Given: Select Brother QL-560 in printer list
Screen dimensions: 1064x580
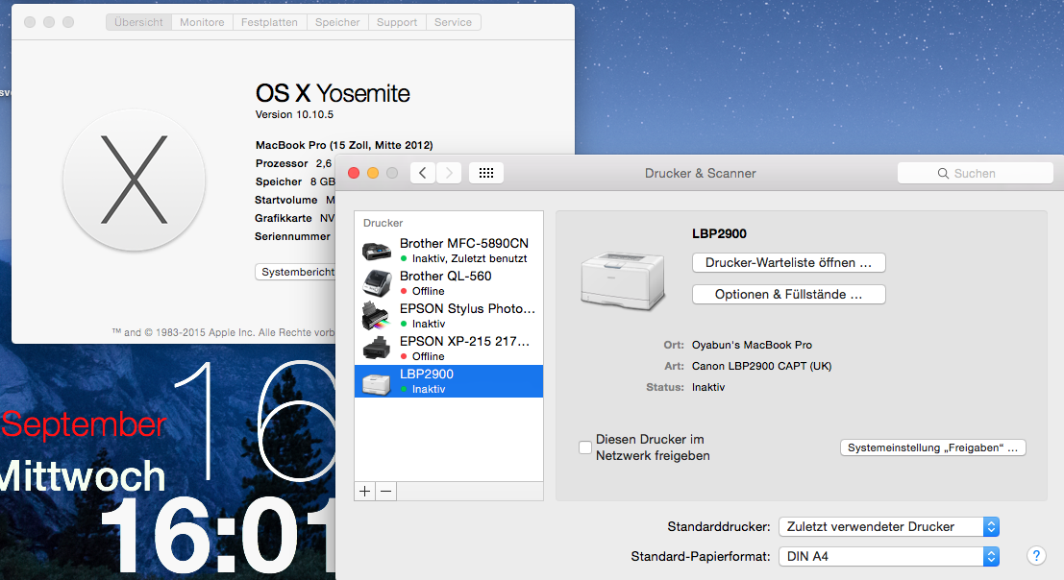Looking at the screenshot, I should (x=449, y=282).
